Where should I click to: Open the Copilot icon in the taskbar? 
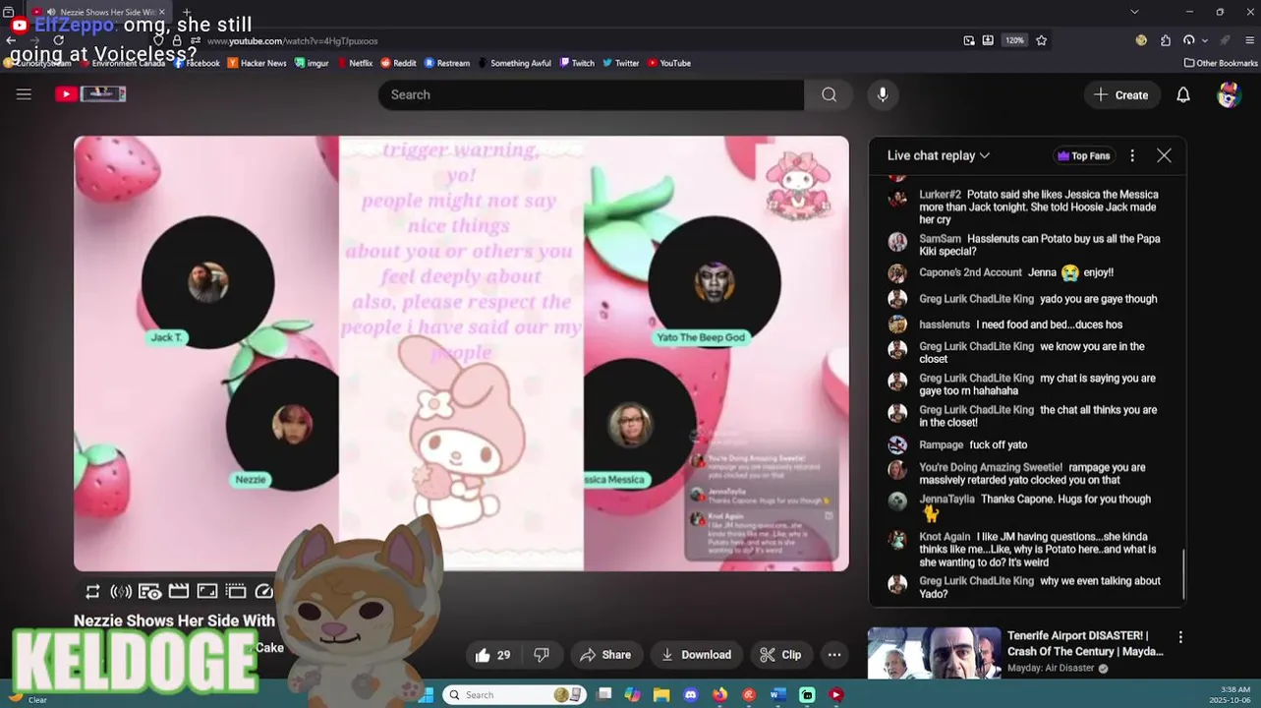(x=632, y=694)
